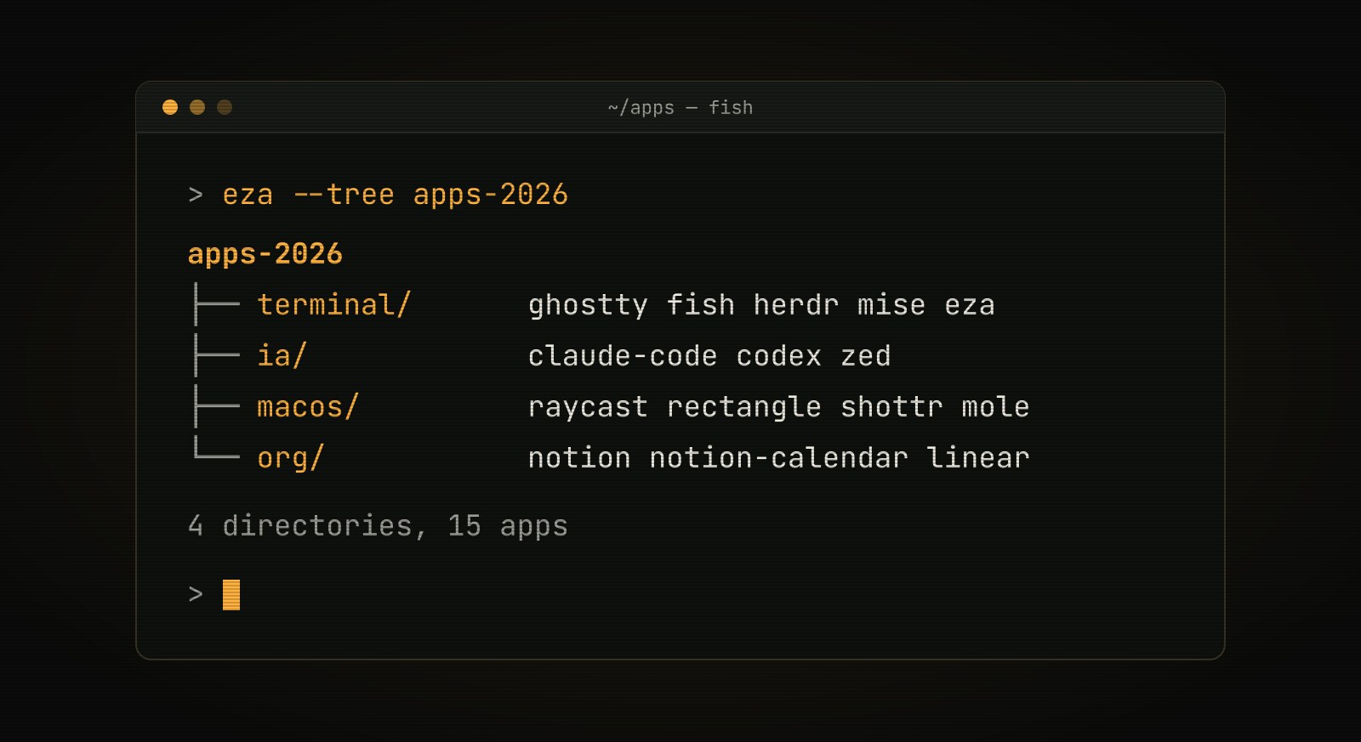Click the window title '~/apps — fish'

click(x=680, y=108)
